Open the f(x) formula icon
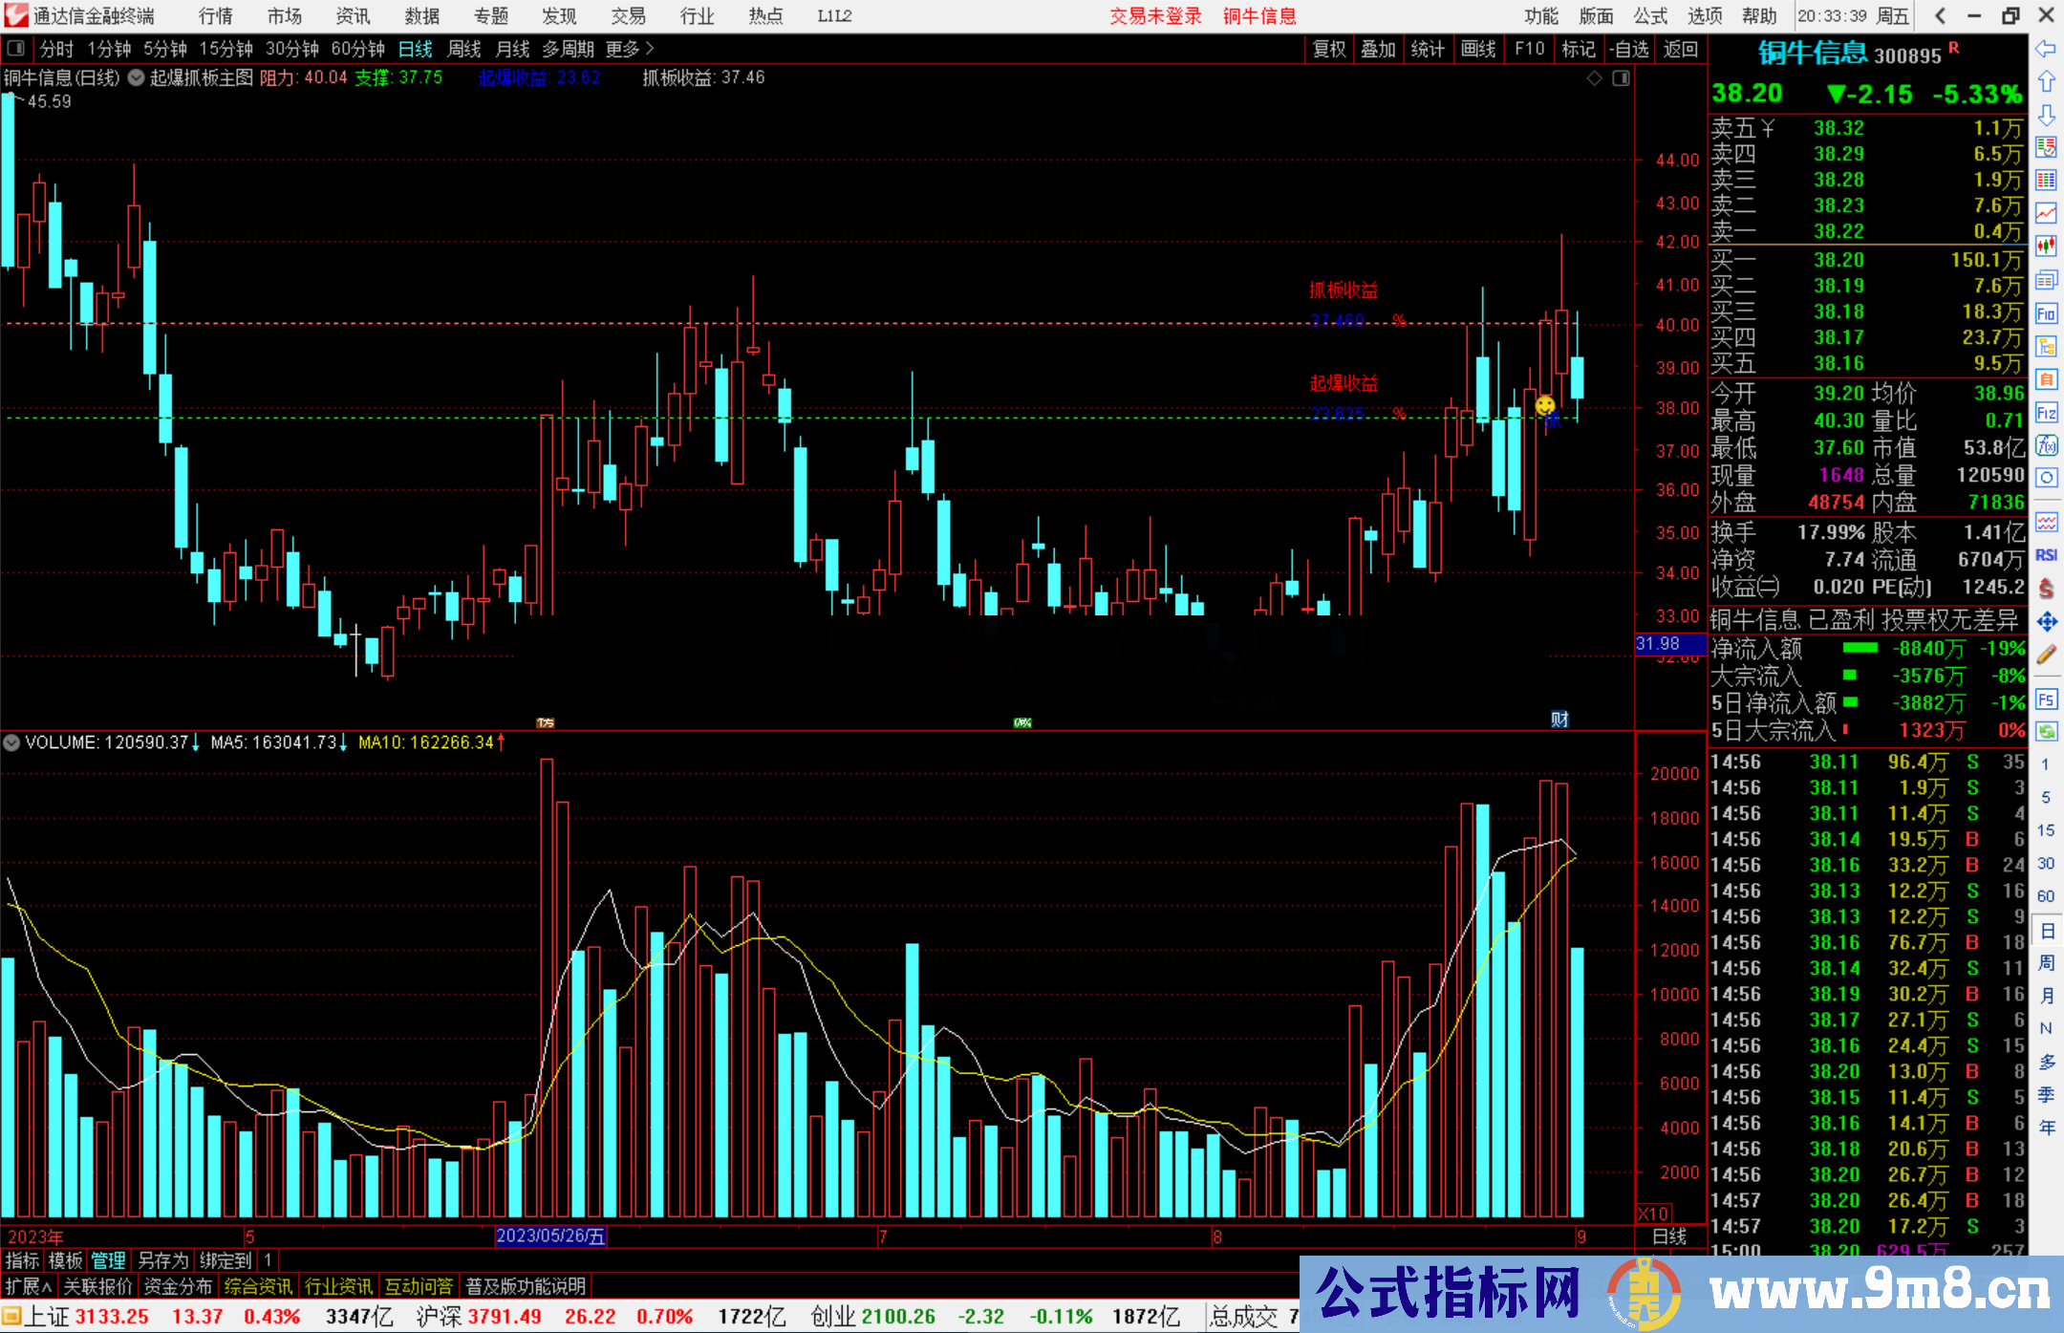 pos(2046,445)
